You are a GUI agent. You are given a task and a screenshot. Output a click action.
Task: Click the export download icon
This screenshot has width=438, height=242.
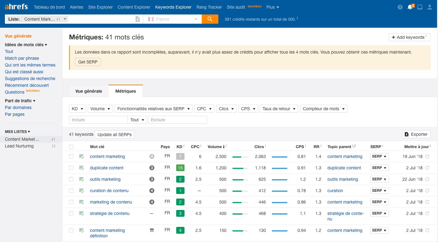click(407, 134)
